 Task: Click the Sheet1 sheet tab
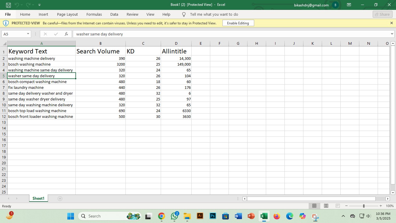(38, 199)
